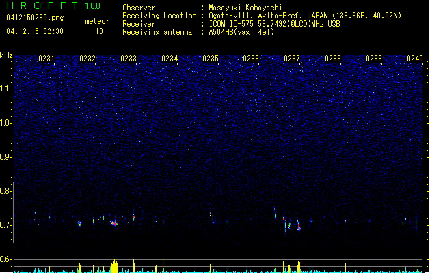The height and width of the screenshot is (273, 430).
Task: Click the kHz axis unit label
Action: coord(6,55)
